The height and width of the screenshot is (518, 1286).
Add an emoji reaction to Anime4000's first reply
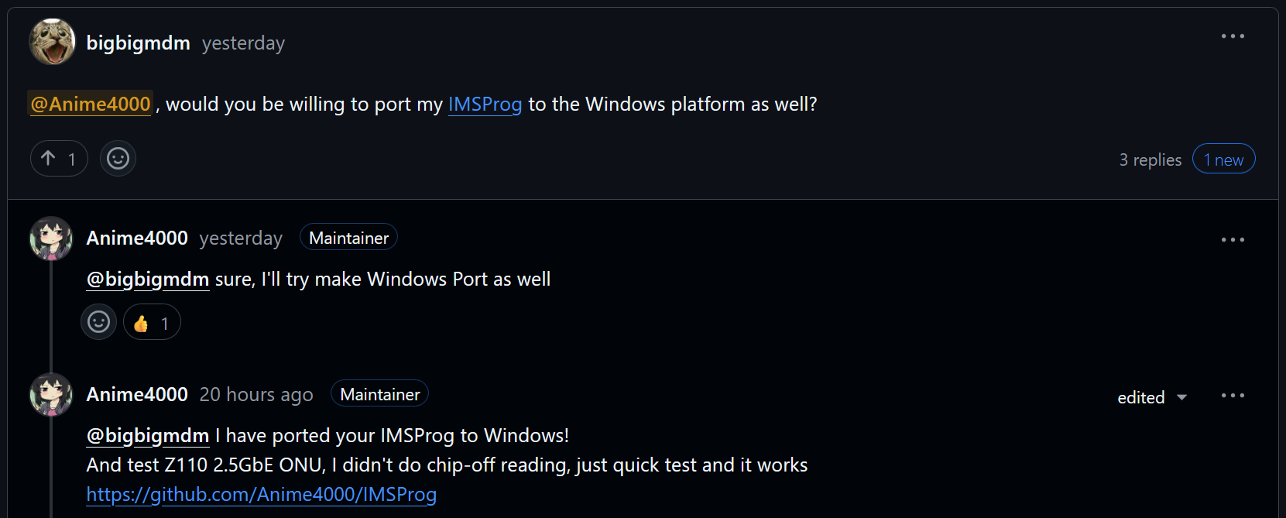click(x=98, y=321)
